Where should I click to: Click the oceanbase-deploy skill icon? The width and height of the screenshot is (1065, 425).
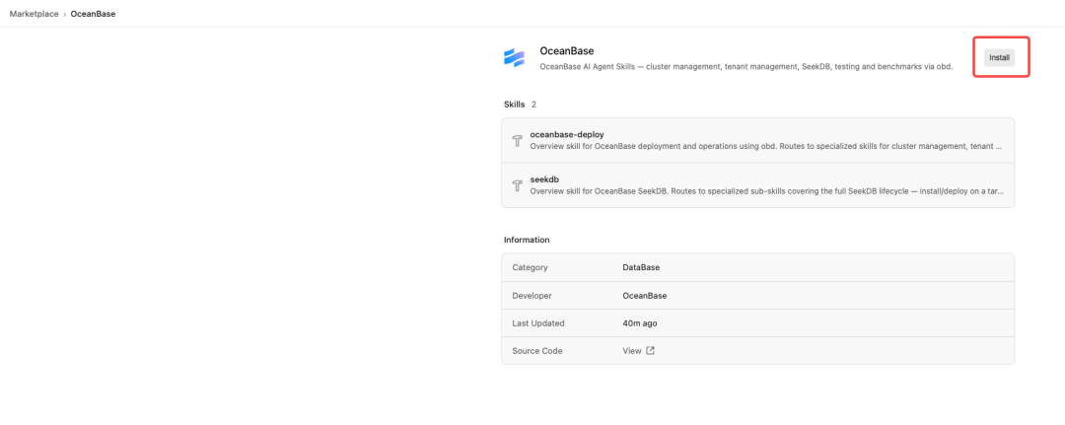click(518, 141)
